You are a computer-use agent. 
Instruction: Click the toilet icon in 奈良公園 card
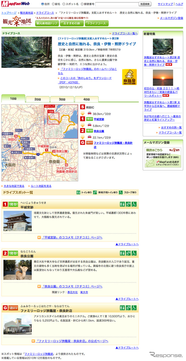(122, 253)
